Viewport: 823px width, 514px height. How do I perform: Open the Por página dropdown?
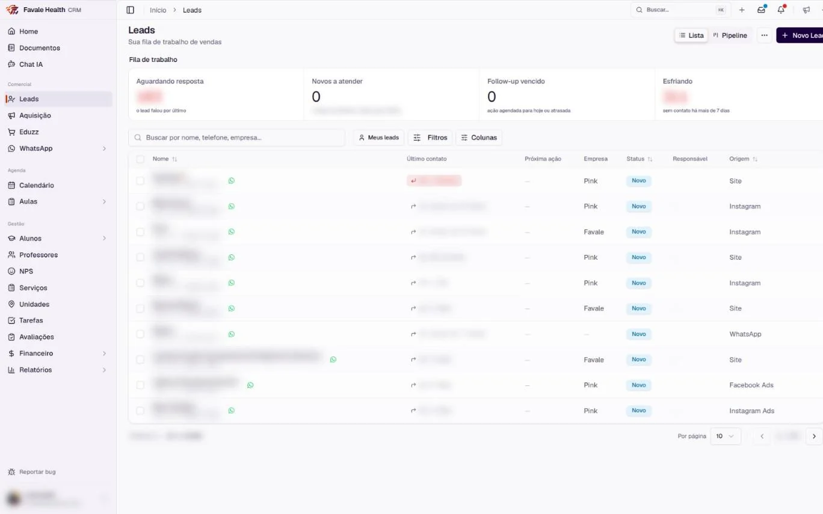725,436
